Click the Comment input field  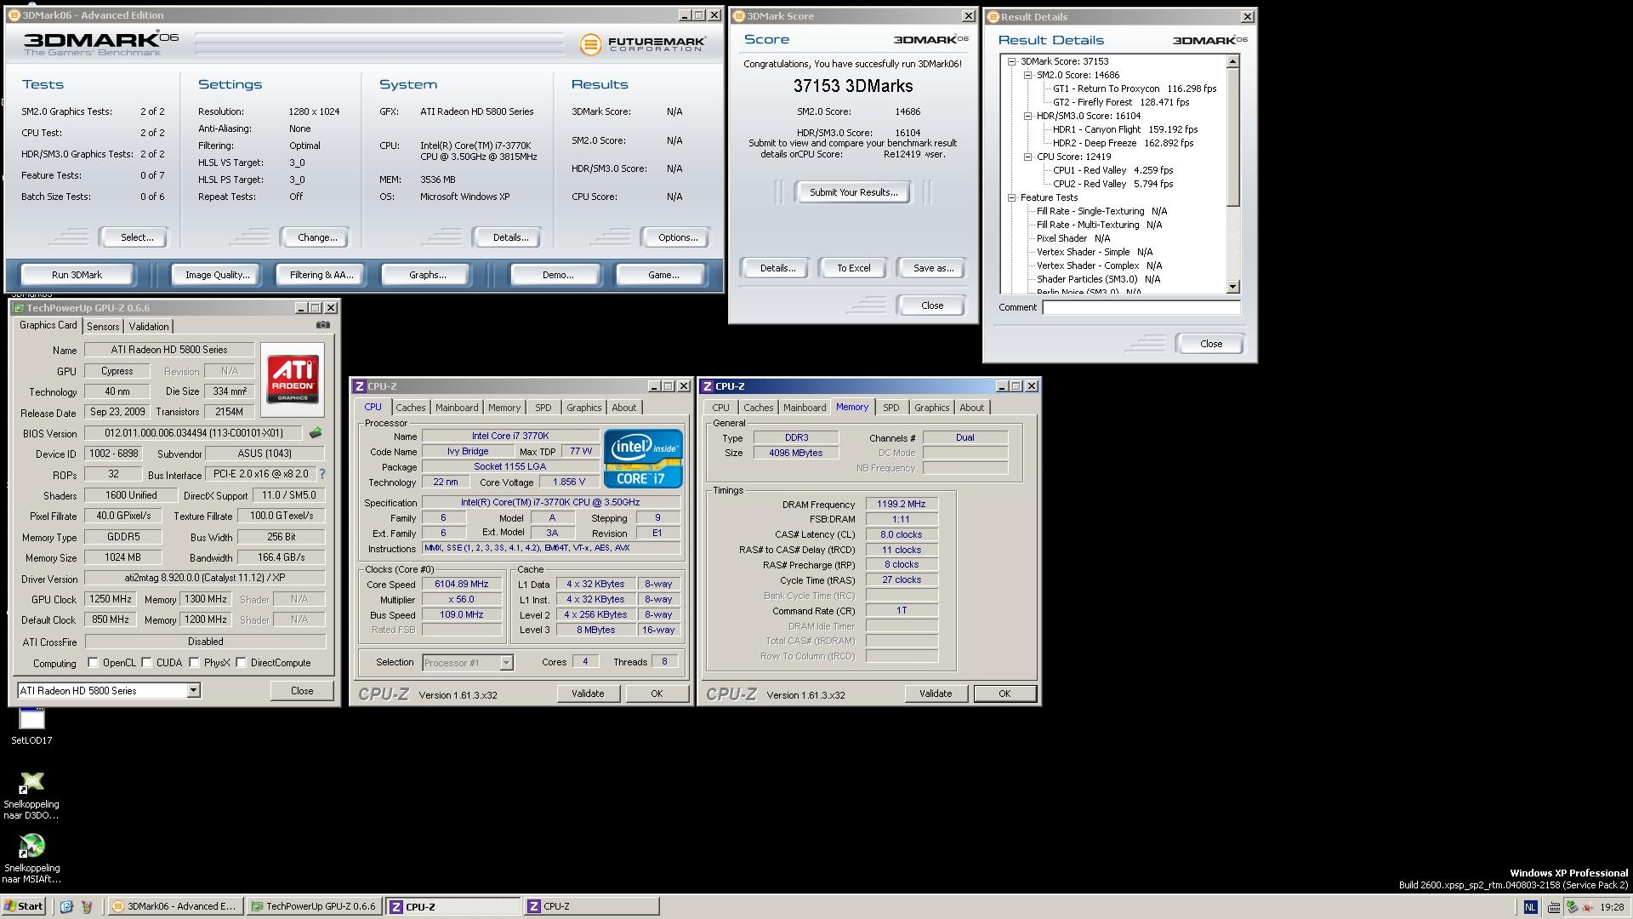pos(1141,307)
